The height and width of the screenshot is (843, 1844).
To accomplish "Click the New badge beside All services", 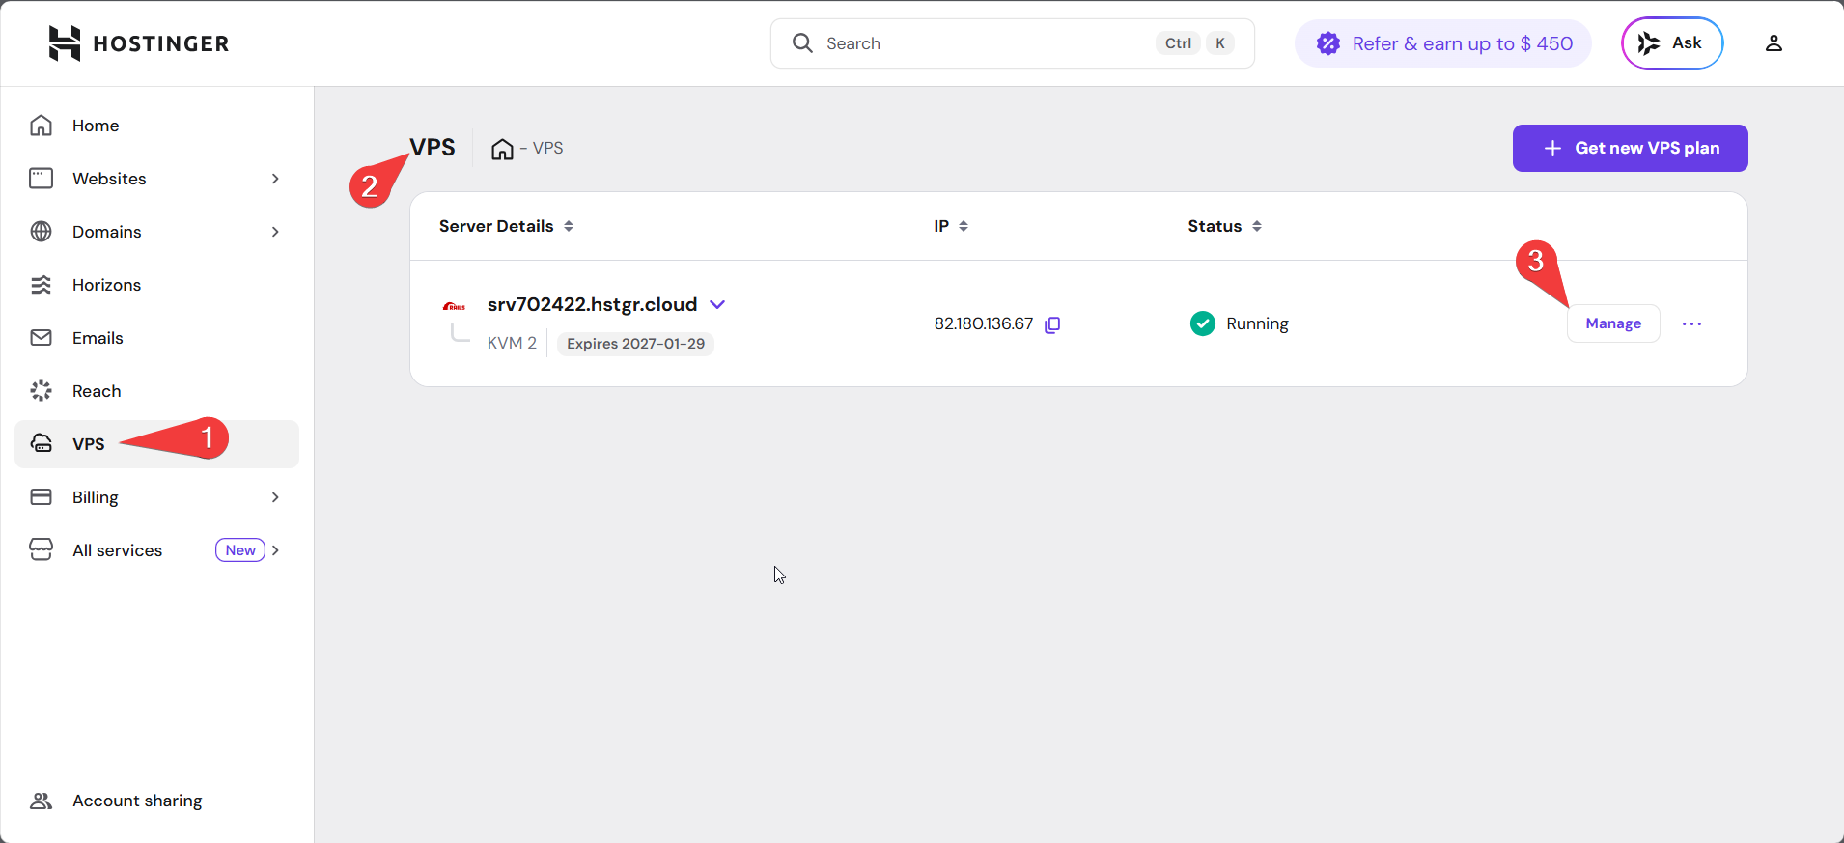I will 240,550.
